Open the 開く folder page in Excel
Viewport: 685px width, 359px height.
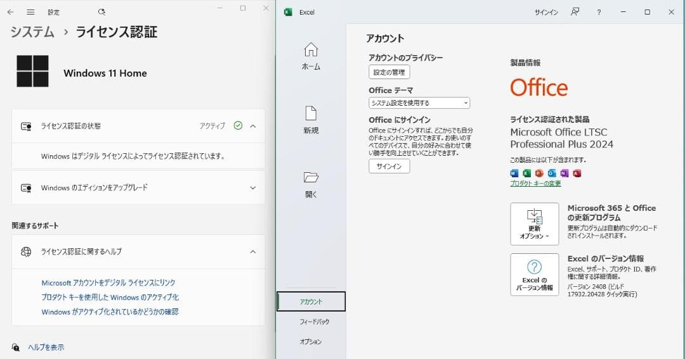click(311, 184)
